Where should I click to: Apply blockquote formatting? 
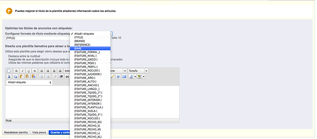(x=67, y=77)
